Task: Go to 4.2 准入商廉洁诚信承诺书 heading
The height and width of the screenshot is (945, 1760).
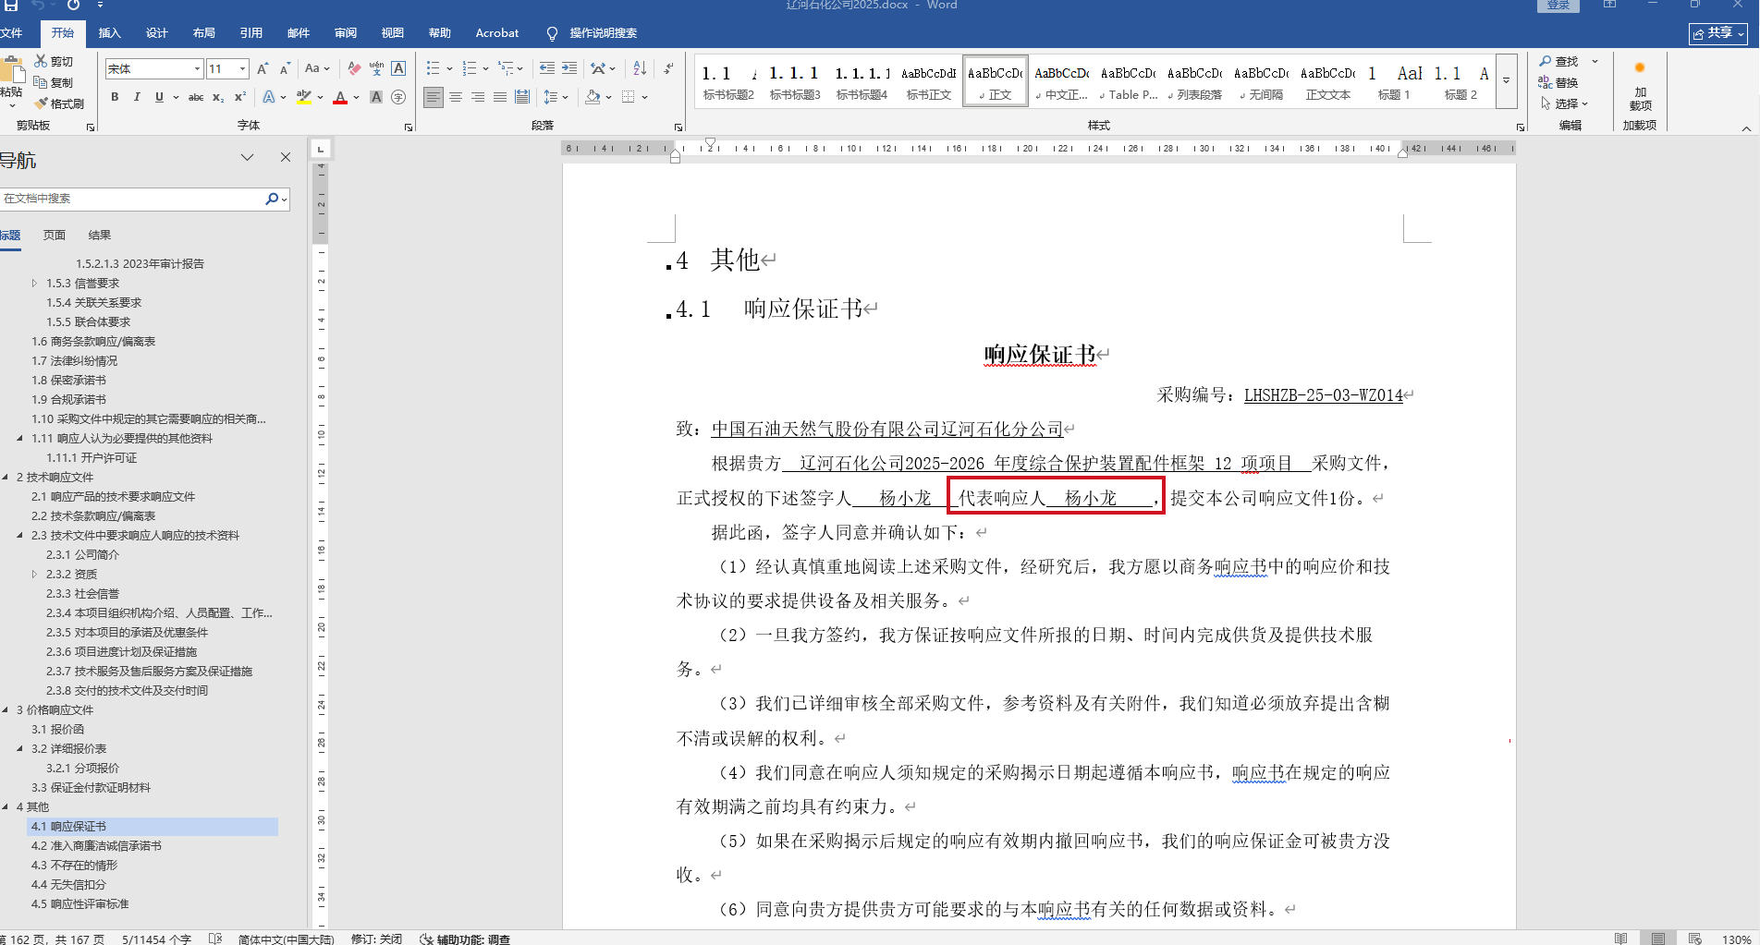Action: pyautogui.click(x=96, y=845)
